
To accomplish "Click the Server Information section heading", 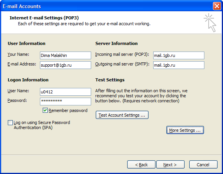I will click(x=116, y=43).
